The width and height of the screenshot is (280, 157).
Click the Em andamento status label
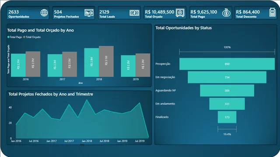click(x=165, y=104)
